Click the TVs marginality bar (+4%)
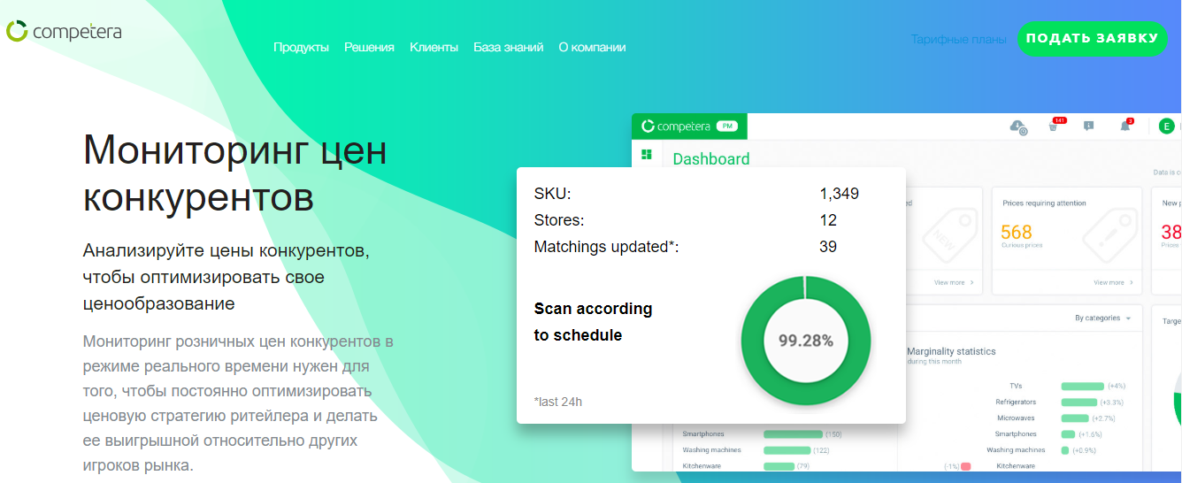The image size is (1182, 483). (x=1083, y=387)
